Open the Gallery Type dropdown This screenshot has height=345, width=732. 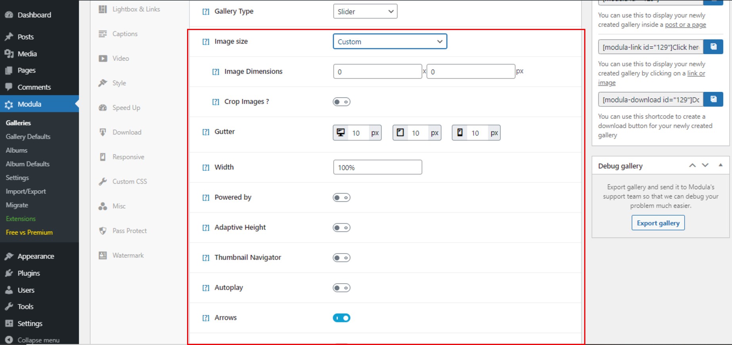(365, 11)
